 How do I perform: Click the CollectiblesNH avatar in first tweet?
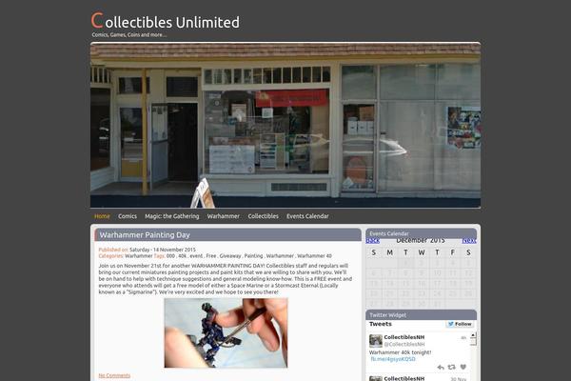376,341
